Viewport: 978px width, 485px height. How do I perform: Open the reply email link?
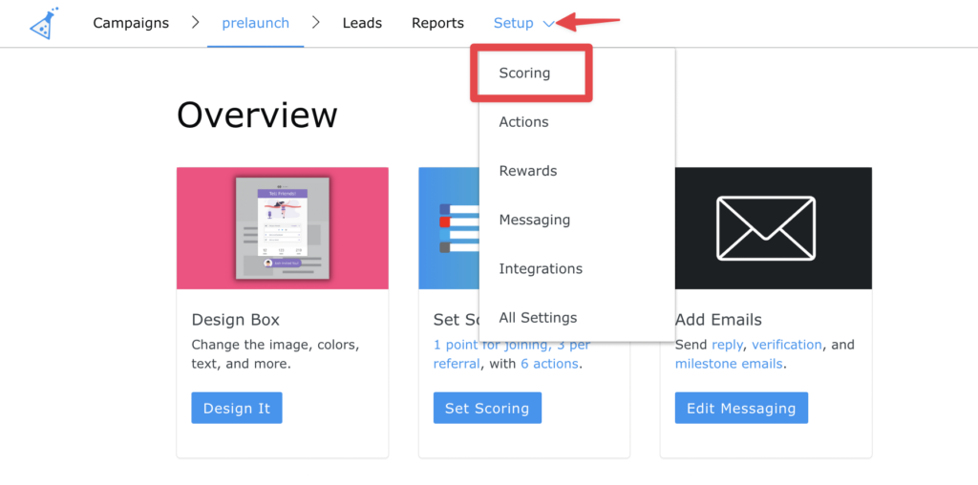(x=728, y=346)
